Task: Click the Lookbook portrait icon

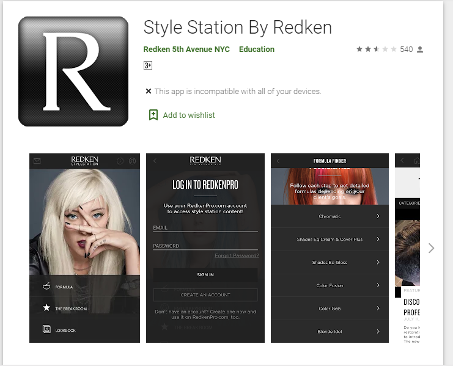Action: click(46, 330)
